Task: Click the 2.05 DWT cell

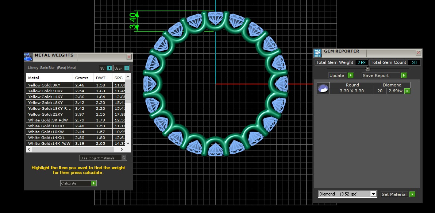Action: (x=103, y=143)
